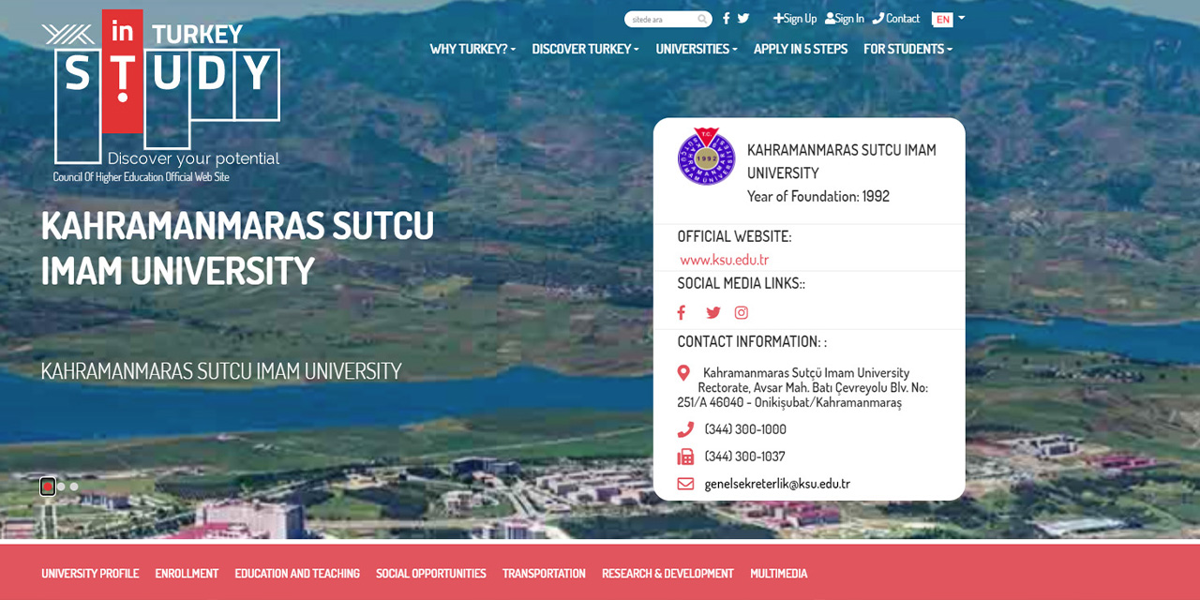Image resolution: width=1200 pixels, height=600 pixels.
Task: Click the envelope icon next to genelsekreterlik email
Action: click(683, 484)
